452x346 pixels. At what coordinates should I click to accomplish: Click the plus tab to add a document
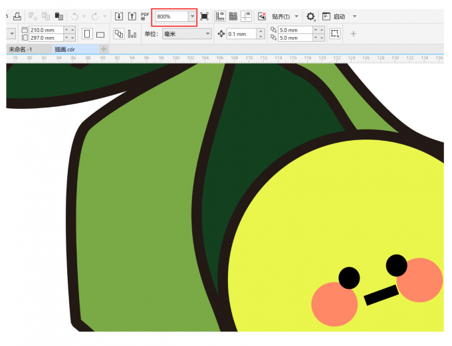tap(104, 49)
